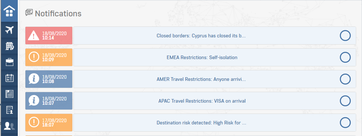
Task: Click the red warning triangle alert icon
Action: pyautogui.click(x=34, y=36)
